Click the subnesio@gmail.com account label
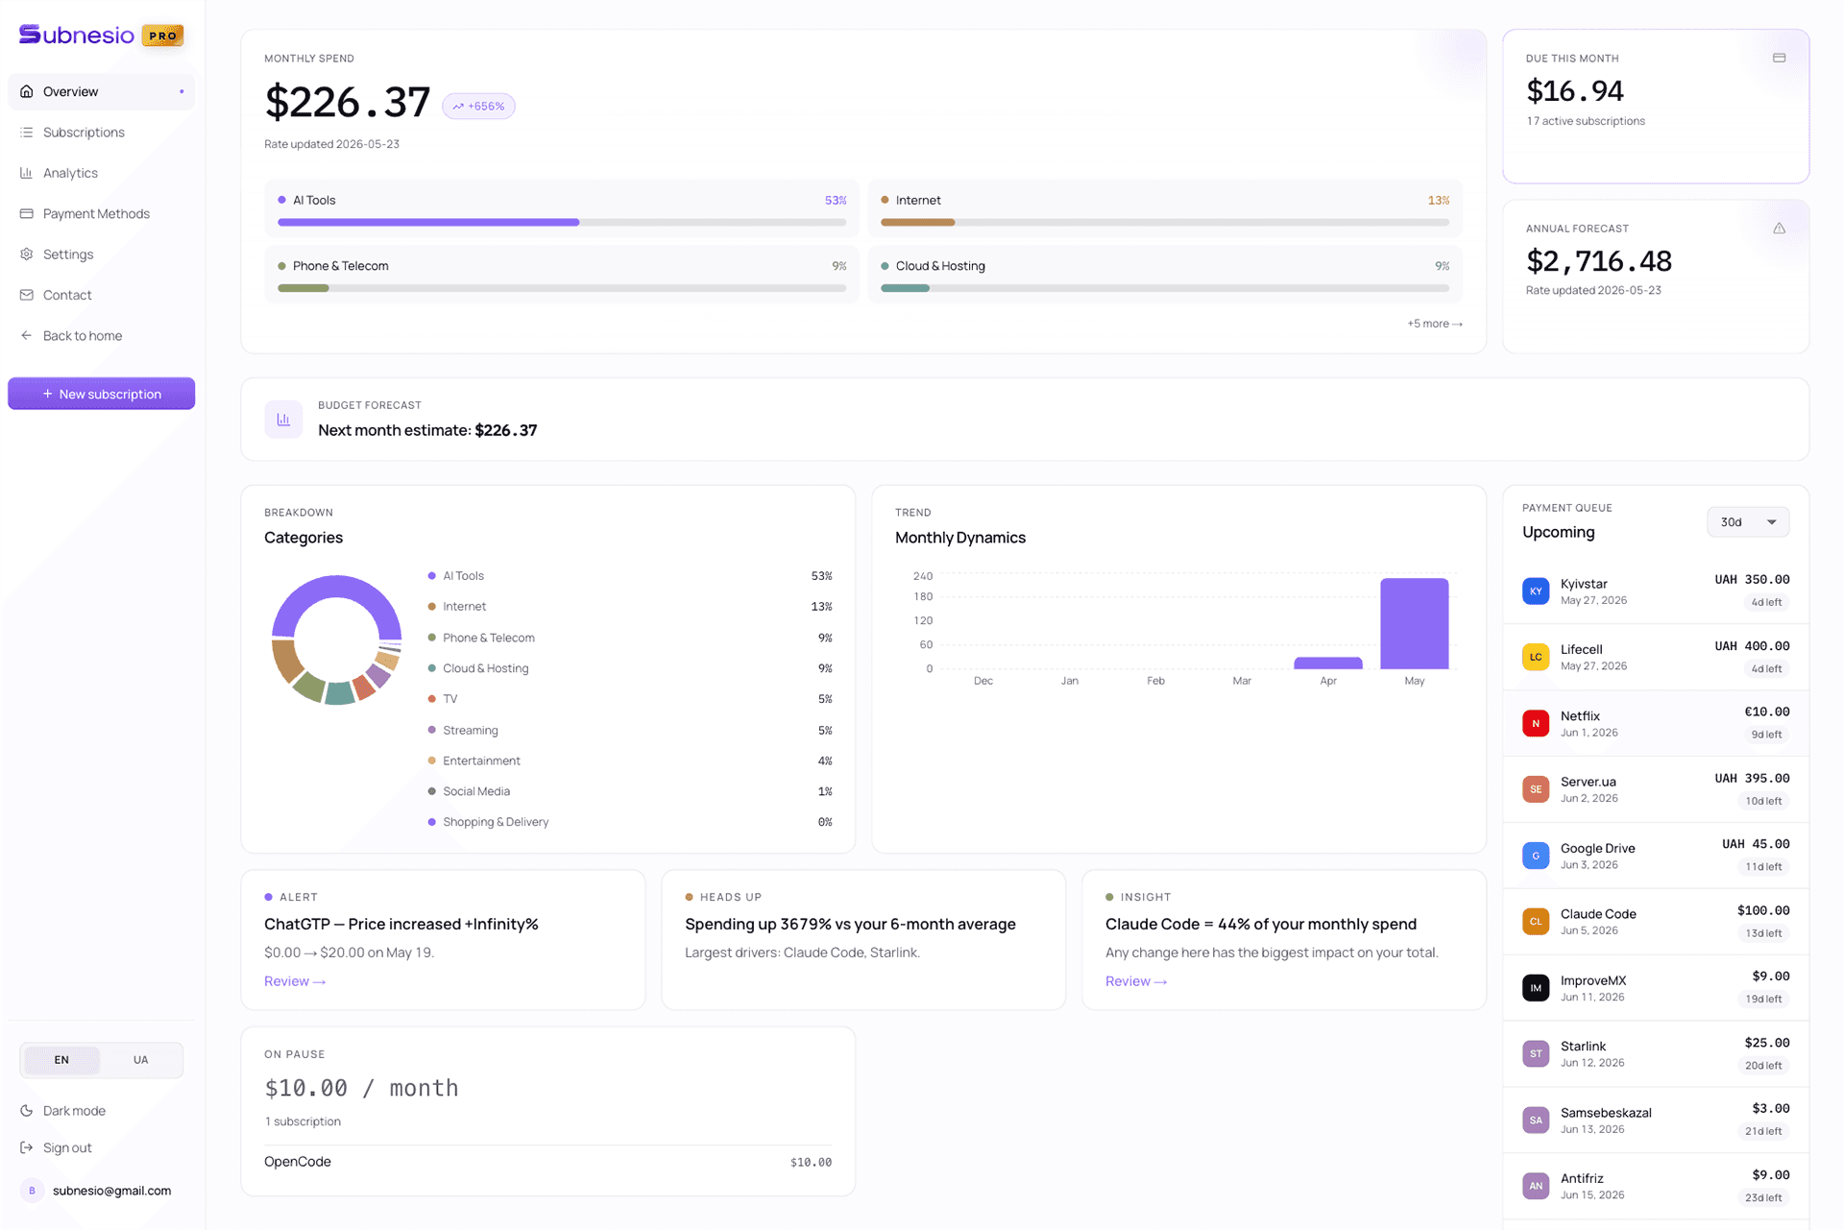 point(111,1191)
